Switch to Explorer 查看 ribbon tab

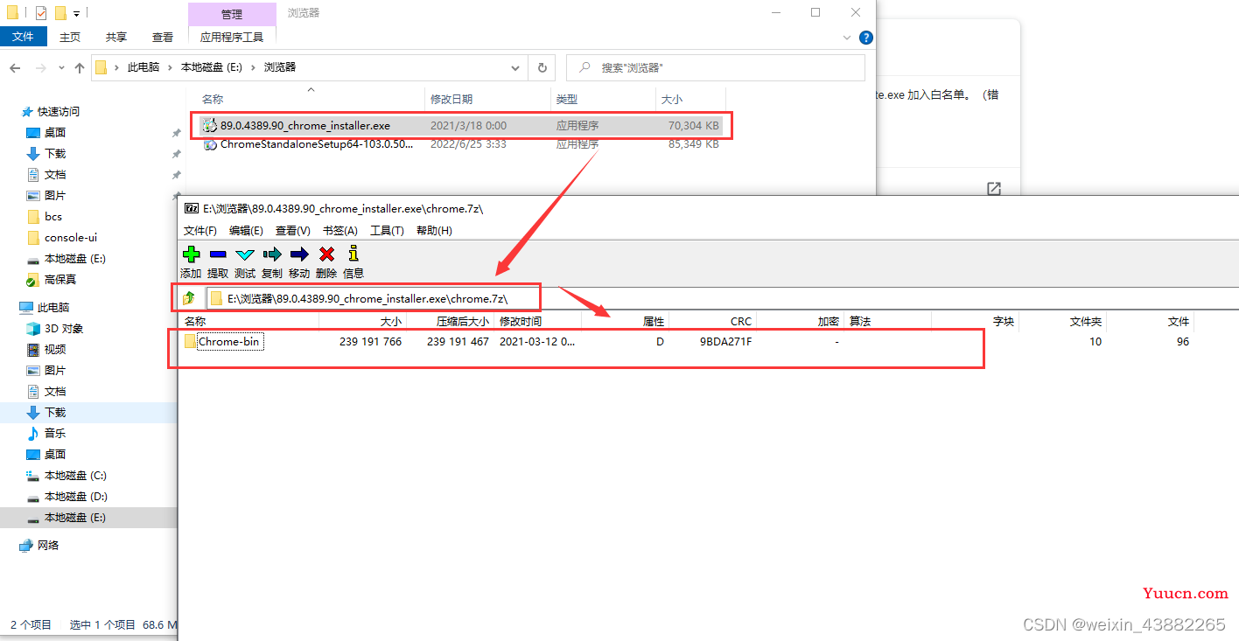click(163, 37)
